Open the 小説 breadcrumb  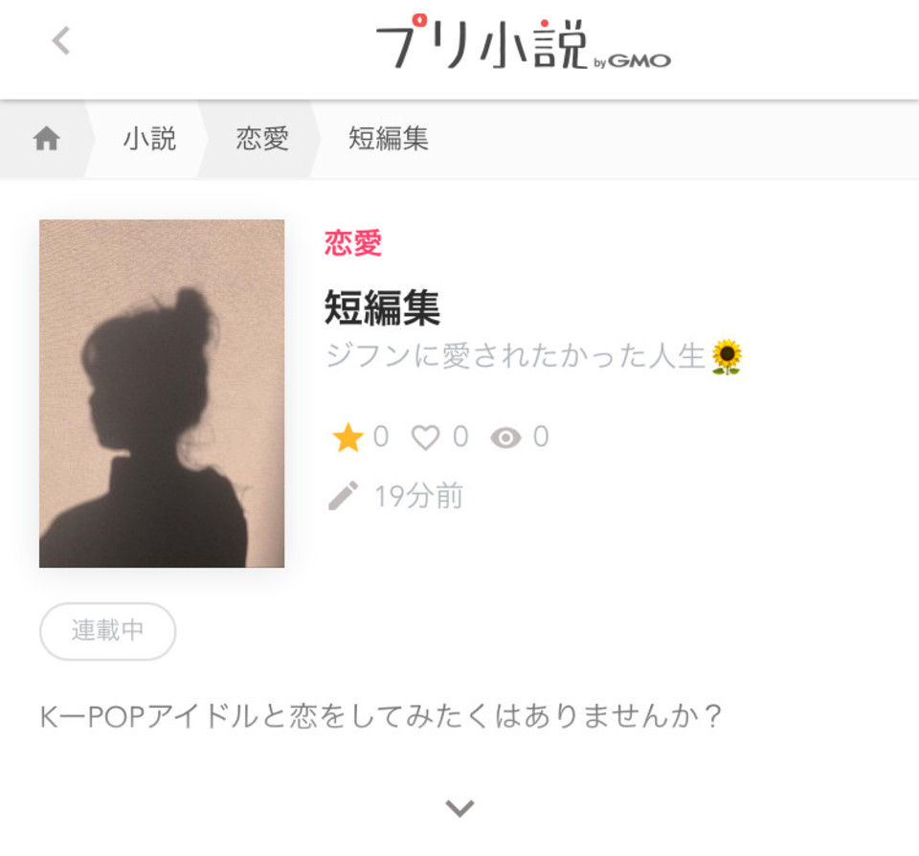149,139
